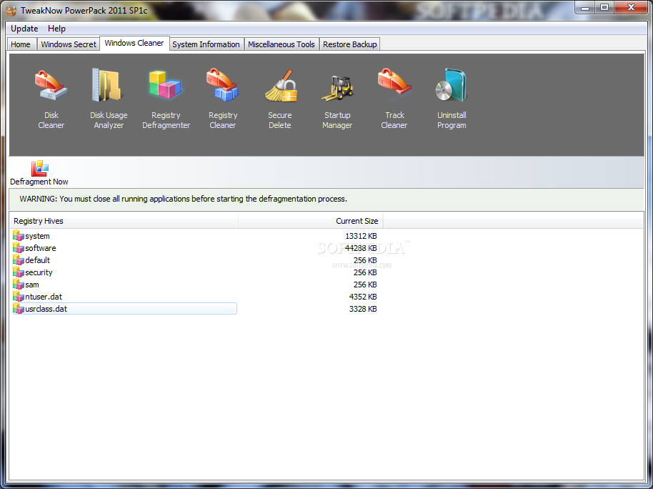Click the sam hive icon
The image size is (653, 489).
[19, 285]
